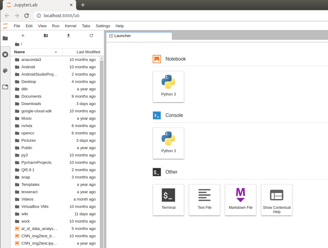Open the Tabs sidebar icon
The width and height of the screenshot is (328, 248).
click(x=5, y=87)
